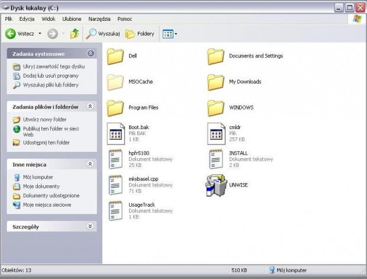Select the Dell folder icon

[115, 56]
